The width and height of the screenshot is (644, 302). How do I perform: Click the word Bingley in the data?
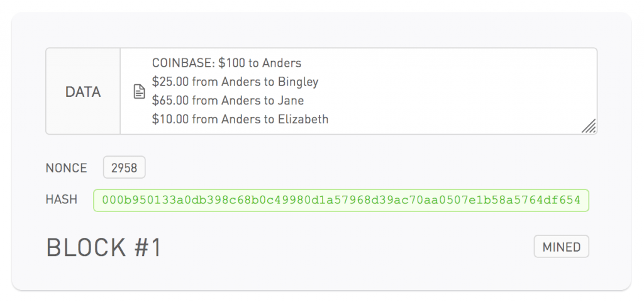click(298, 82)
